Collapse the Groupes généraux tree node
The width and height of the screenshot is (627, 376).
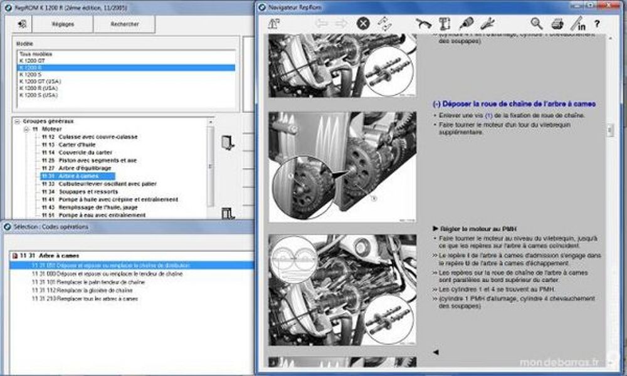[x=18, y=121]
